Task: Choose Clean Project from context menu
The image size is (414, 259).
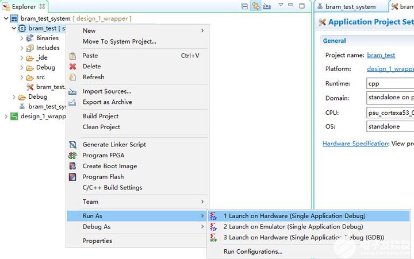Action: coord(137,127)
